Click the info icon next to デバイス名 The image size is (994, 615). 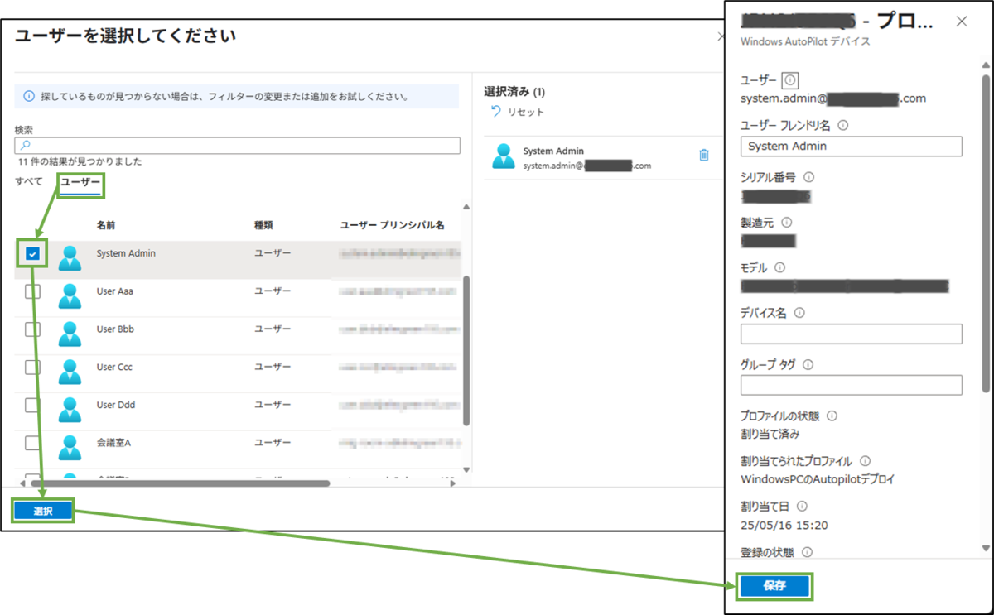(x=799, y=313)
